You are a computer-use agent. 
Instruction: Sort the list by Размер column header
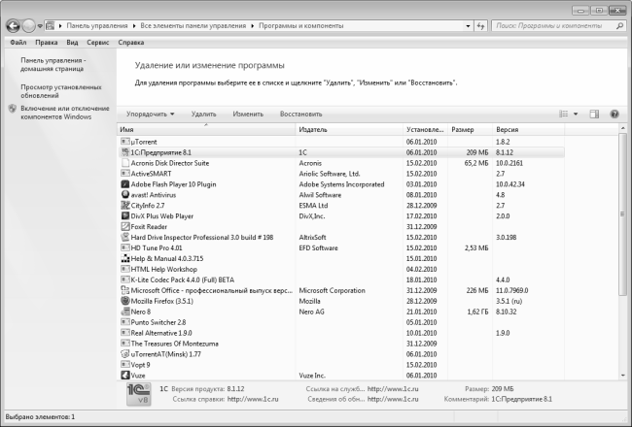click(x=463, y=129)
